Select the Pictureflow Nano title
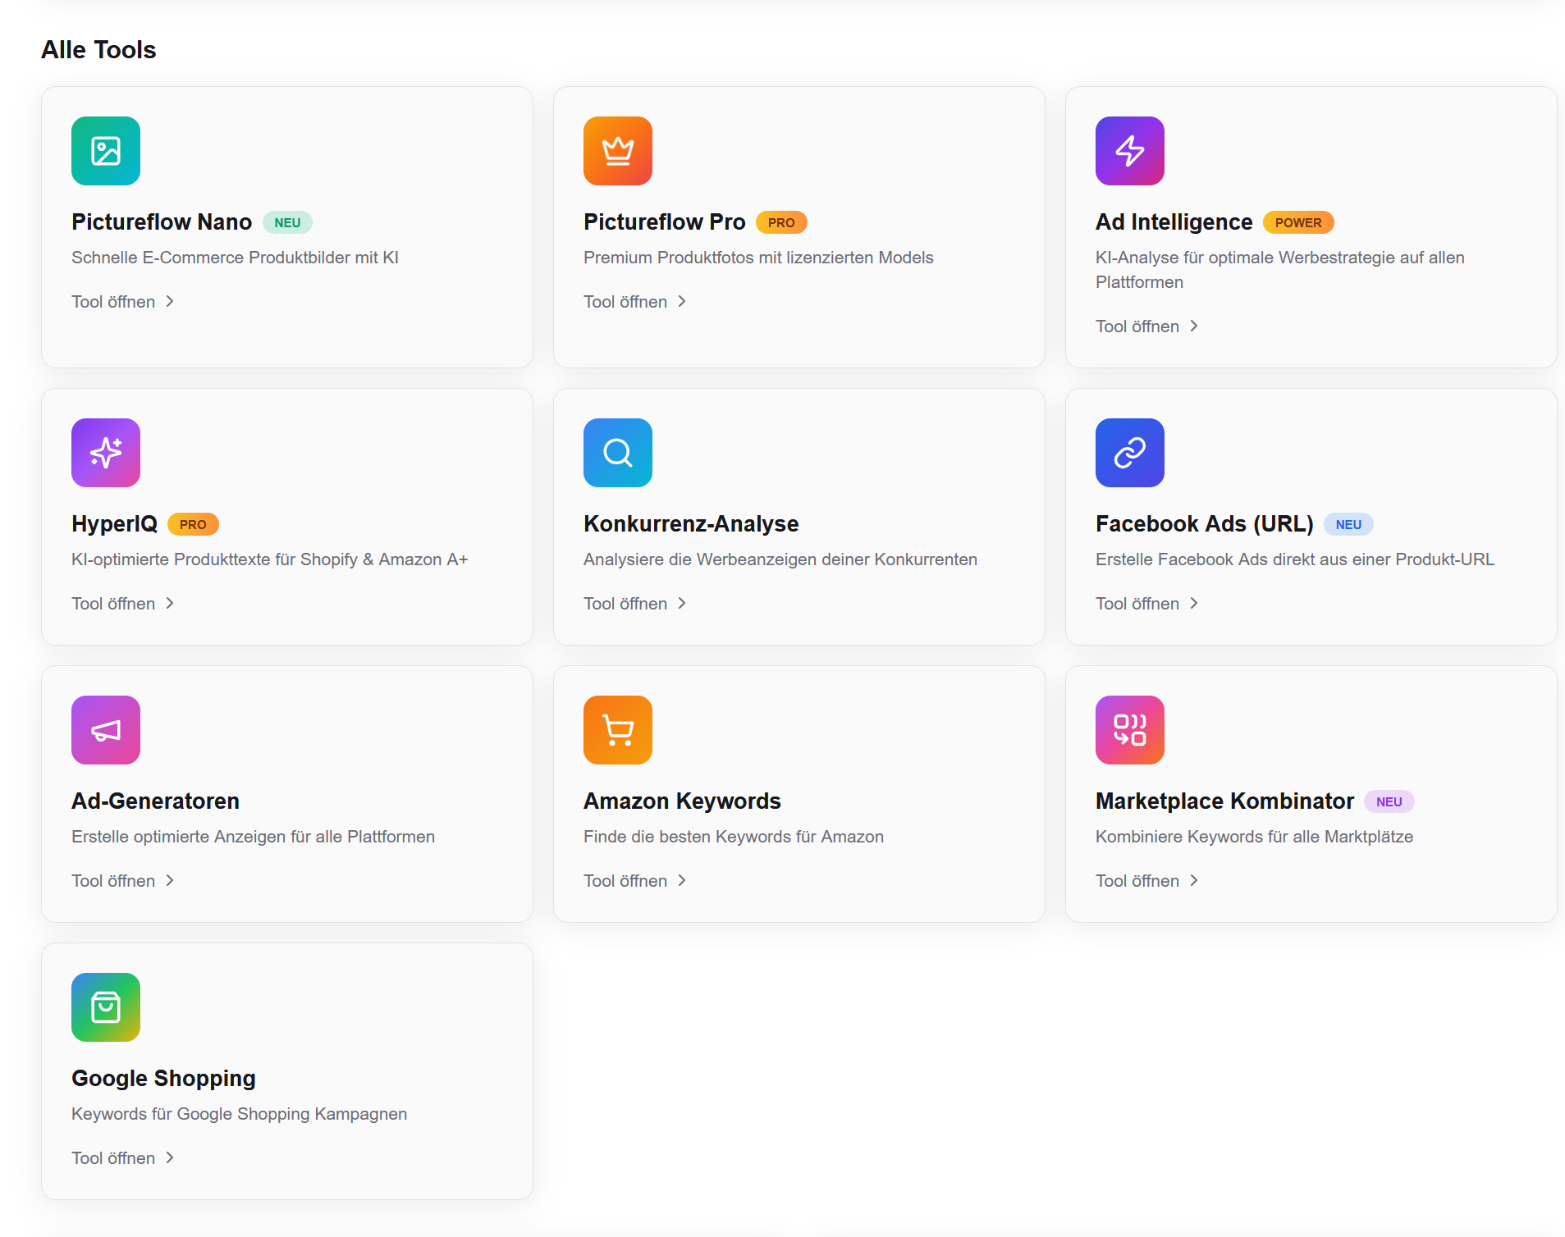Screen dimensions: 1565x1237 point(162,222)
